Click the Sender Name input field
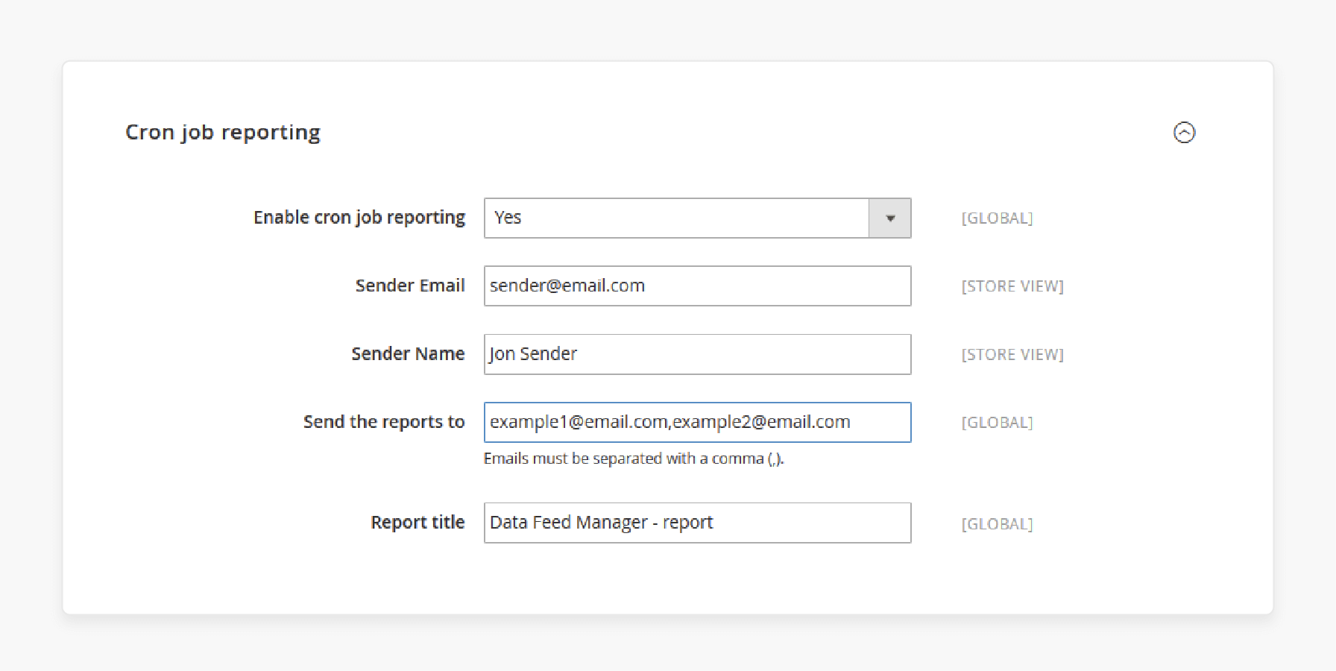 pos(697,354)
